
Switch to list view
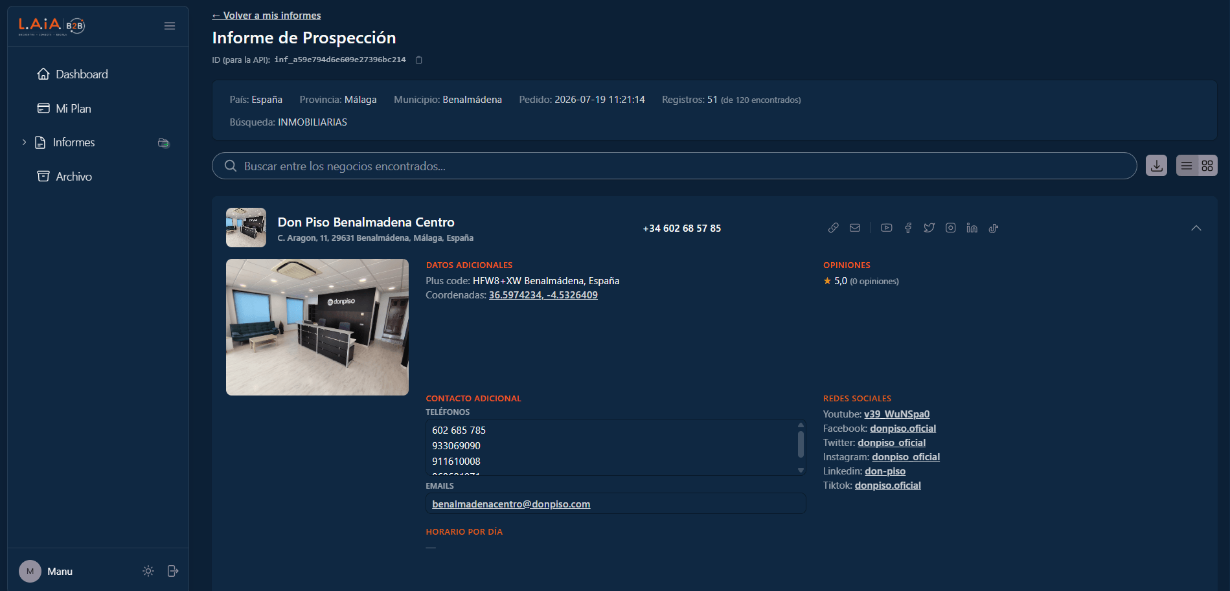click(x=1187, y=166)
